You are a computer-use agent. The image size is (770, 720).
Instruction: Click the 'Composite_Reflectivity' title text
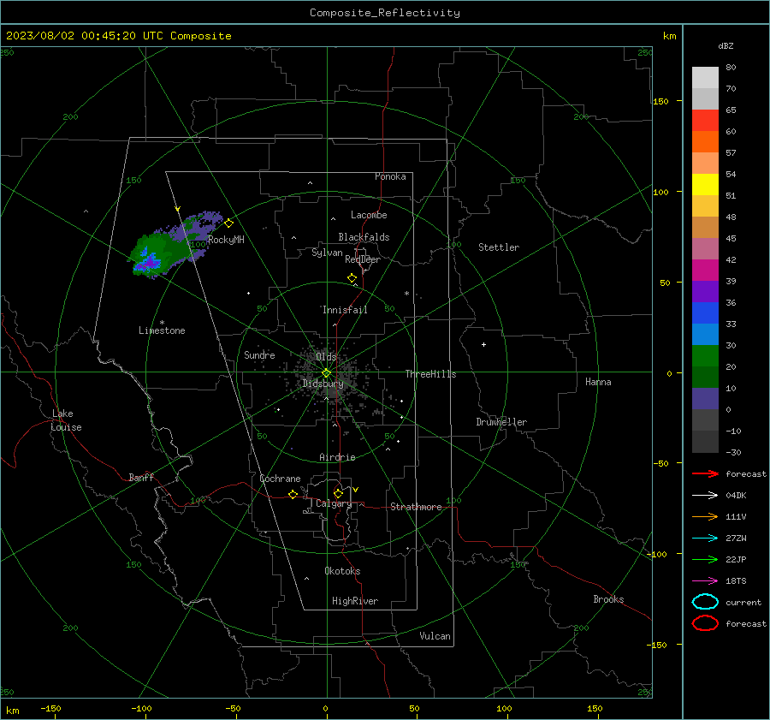384,13
